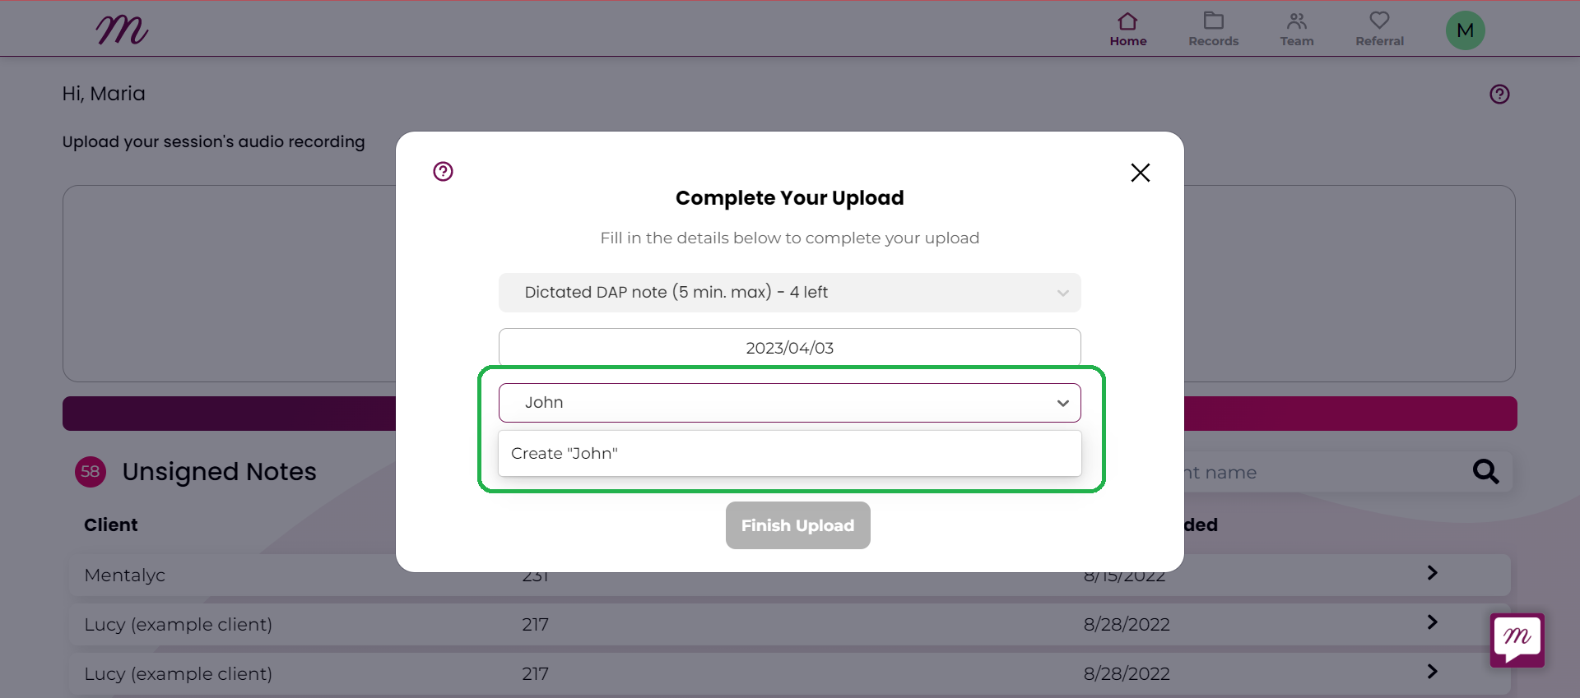Click the client name search field
This screenshot has height=698, width=1580.
[1325, 472]
